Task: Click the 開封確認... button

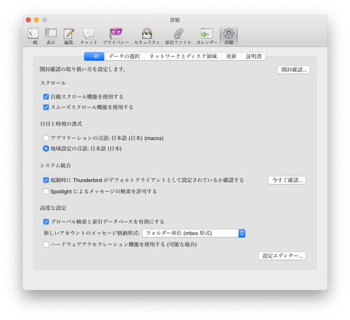Action: (293, 69)
